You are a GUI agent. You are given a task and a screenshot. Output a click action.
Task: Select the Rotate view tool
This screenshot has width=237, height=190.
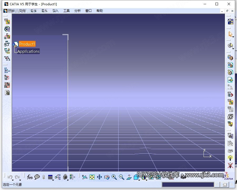(107, 177)
